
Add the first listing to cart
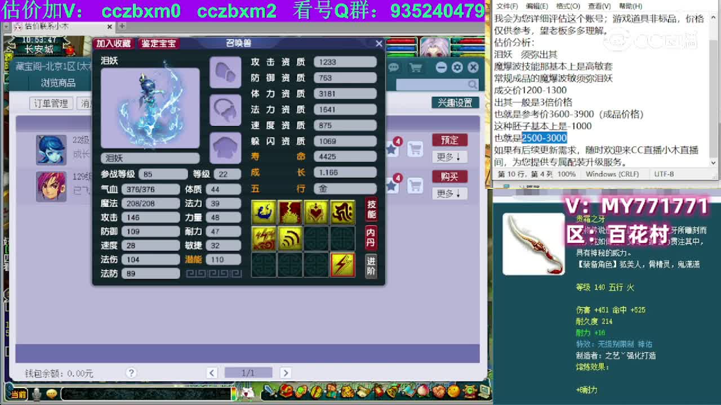click(415, 148)
